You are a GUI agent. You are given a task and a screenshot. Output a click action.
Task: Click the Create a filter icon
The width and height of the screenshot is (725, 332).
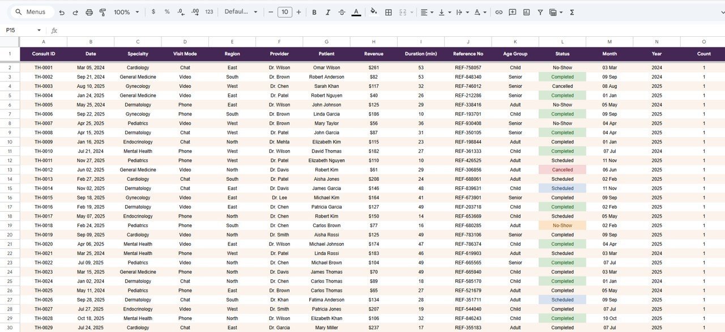pos(540,12)
